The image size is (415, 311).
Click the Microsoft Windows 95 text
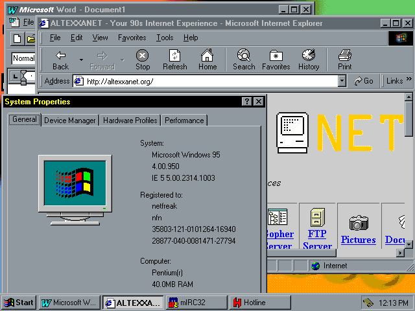[x=186, y=155]
